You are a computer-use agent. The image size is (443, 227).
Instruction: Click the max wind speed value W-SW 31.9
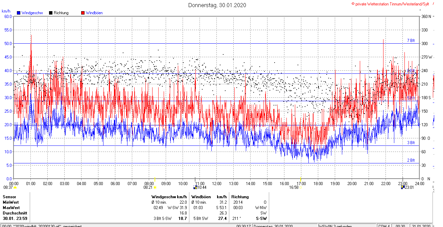(x=177, y=208)
